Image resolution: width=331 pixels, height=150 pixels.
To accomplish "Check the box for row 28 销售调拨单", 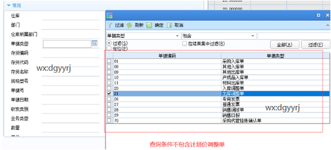I will click(109, 110).
